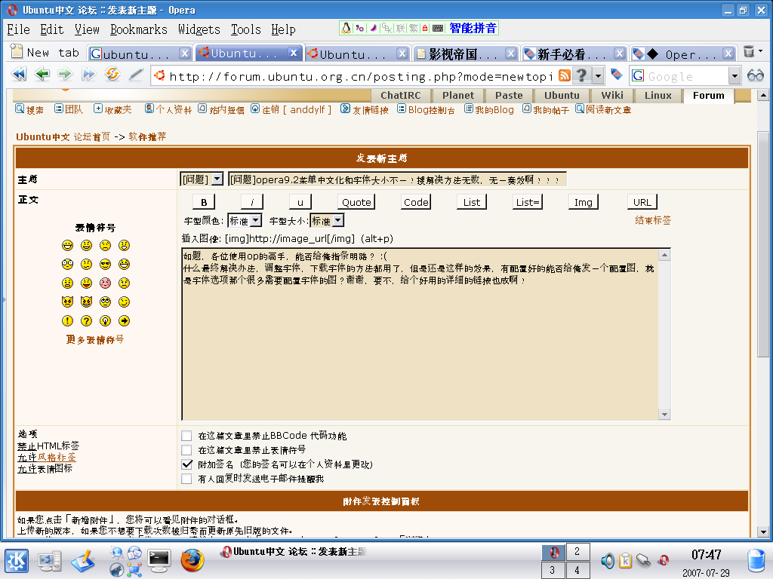Launch Firefox from the taskbar

click(x=192, y=560)
